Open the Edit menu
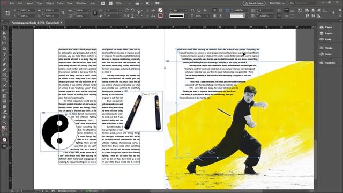The height and width of the screenshot is (193, 343). (20, 3)
